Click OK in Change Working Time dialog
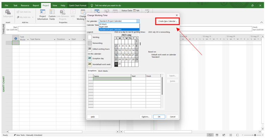This screenshot has width=265, height=138. point(159,117)
